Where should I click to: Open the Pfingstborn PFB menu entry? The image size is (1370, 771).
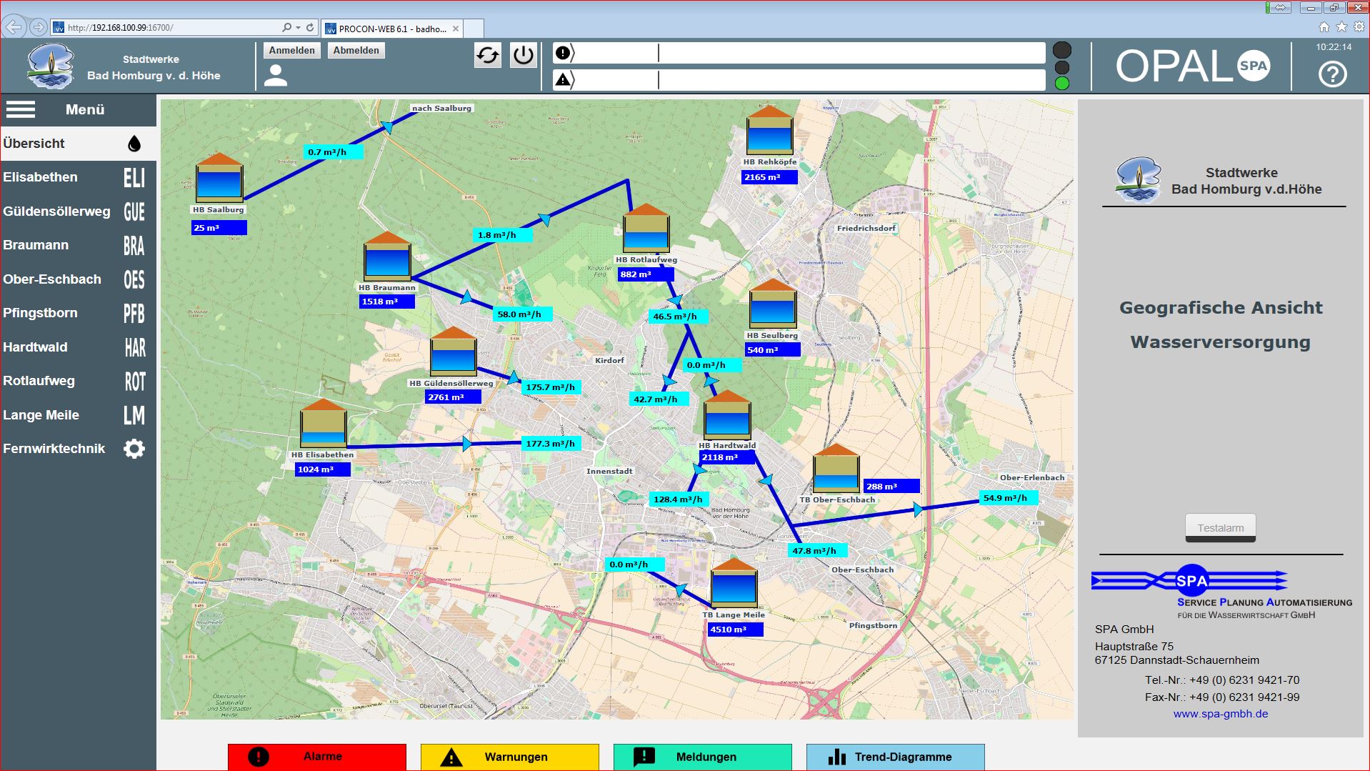(78, 313)
